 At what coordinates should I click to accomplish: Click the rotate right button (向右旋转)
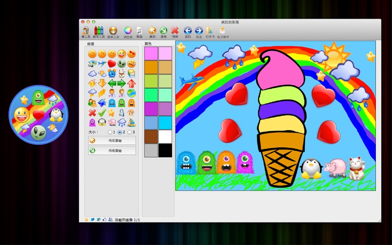click(112, 150)
